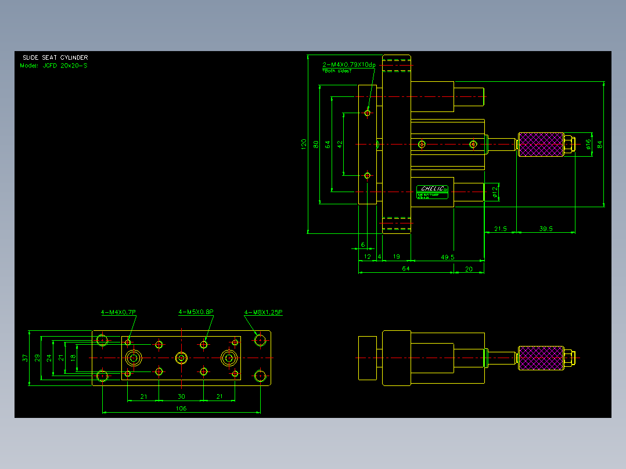
Task: Click the 20 stroke dimension
Action: click(x=469, y=269)
